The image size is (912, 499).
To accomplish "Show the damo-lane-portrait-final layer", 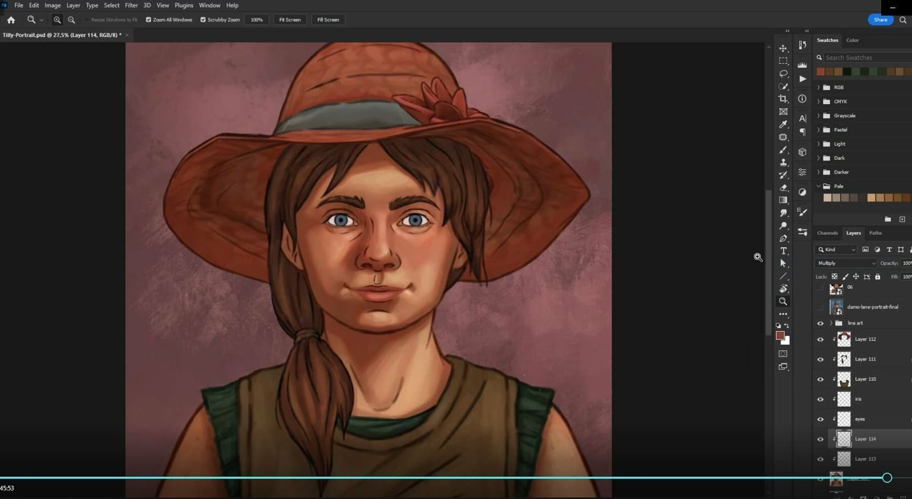I will (820, 307).
